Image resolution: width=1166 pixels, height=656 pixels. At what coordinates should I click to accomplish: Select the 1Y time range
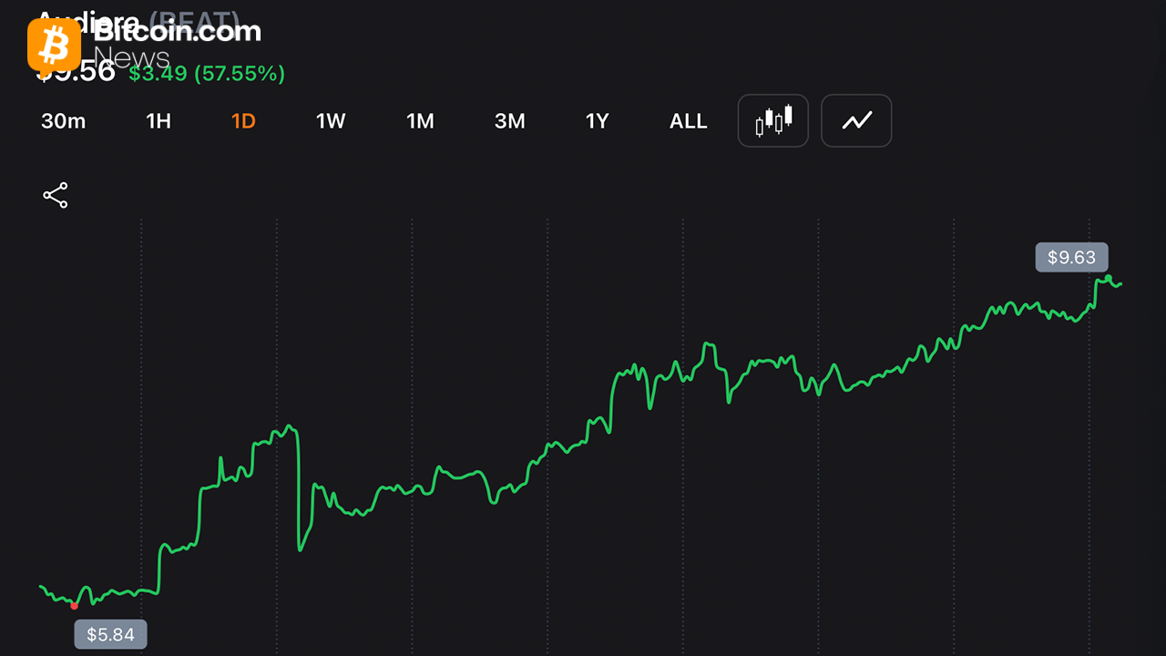pos(597,121)
